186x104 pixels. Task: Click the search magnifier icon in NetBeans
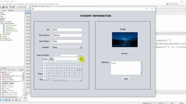[167, 4]
